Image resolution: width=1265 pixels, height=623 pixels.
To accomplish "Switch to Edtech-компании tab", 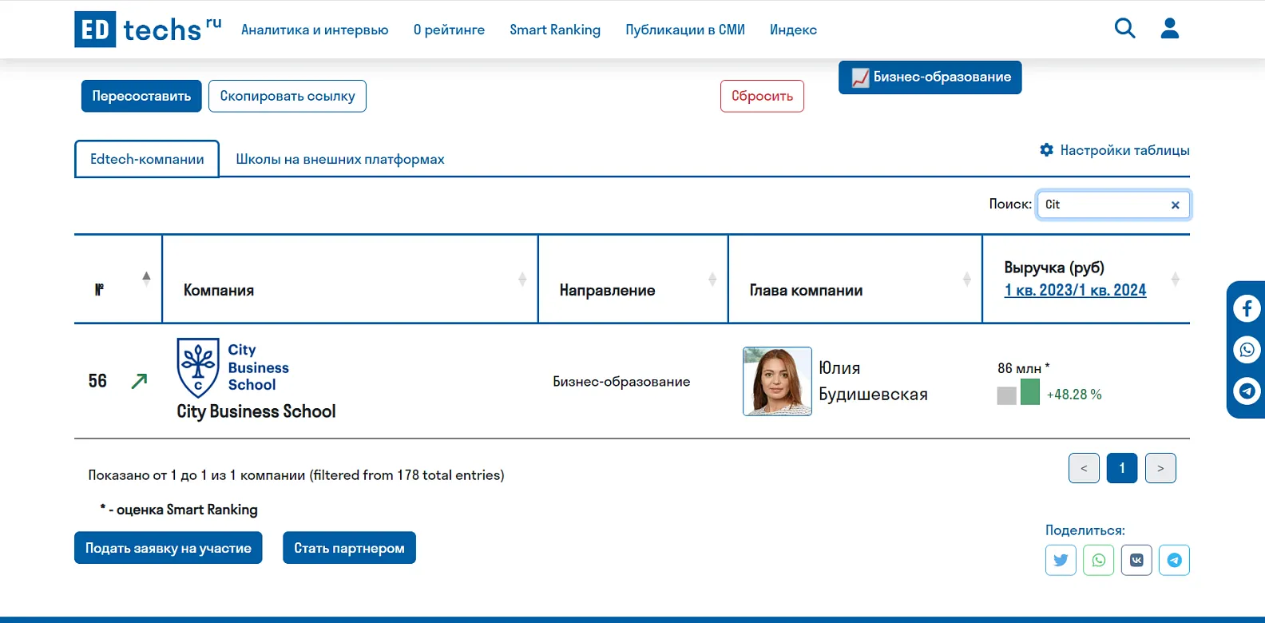I will click(x=147, y=159).
